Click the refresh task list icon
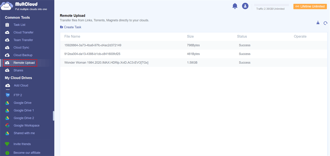 [326, 23]
